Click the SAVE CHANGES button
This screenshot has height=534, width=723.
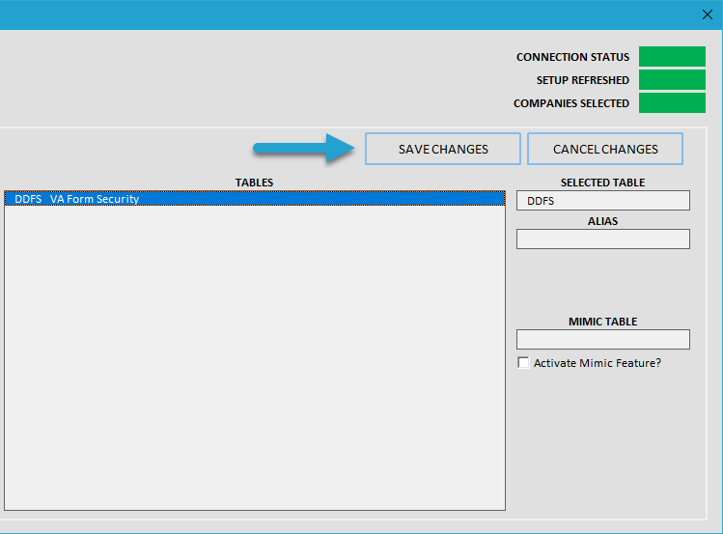pos(443,149)
